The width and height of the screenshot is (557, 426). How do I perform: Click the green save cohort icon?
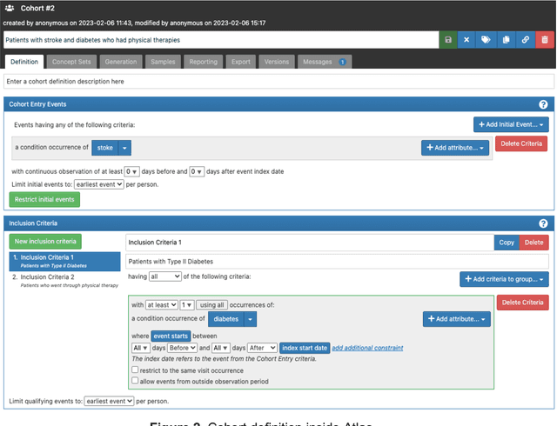(447, 40)
